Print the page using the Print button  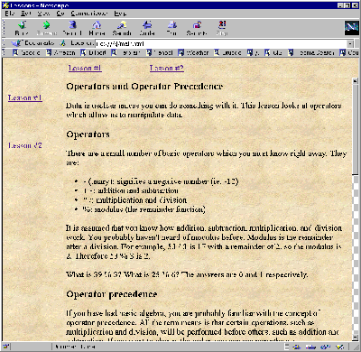171,28
